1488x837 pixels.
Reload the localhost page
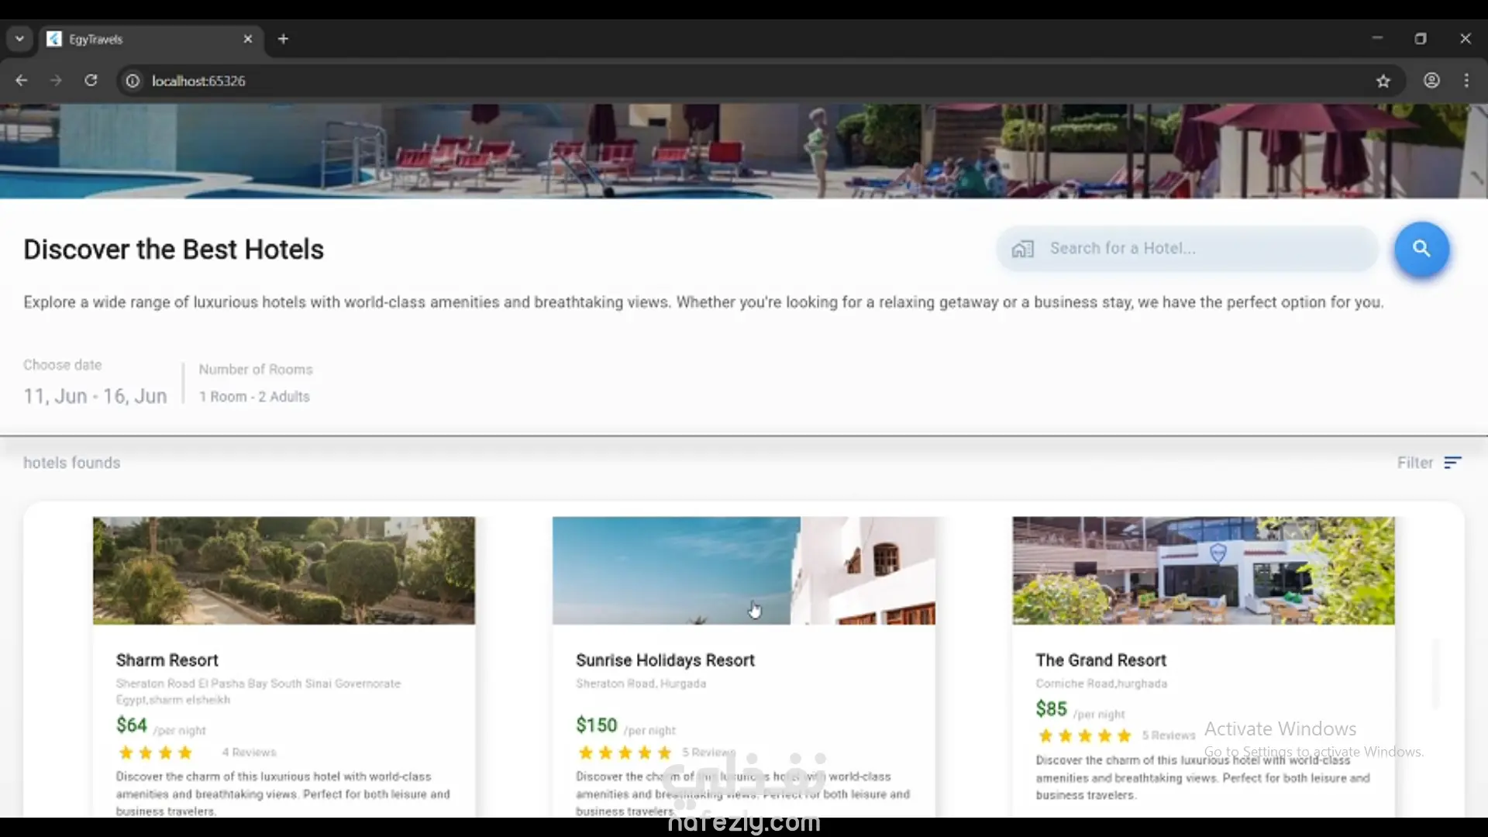click(91, 81)
